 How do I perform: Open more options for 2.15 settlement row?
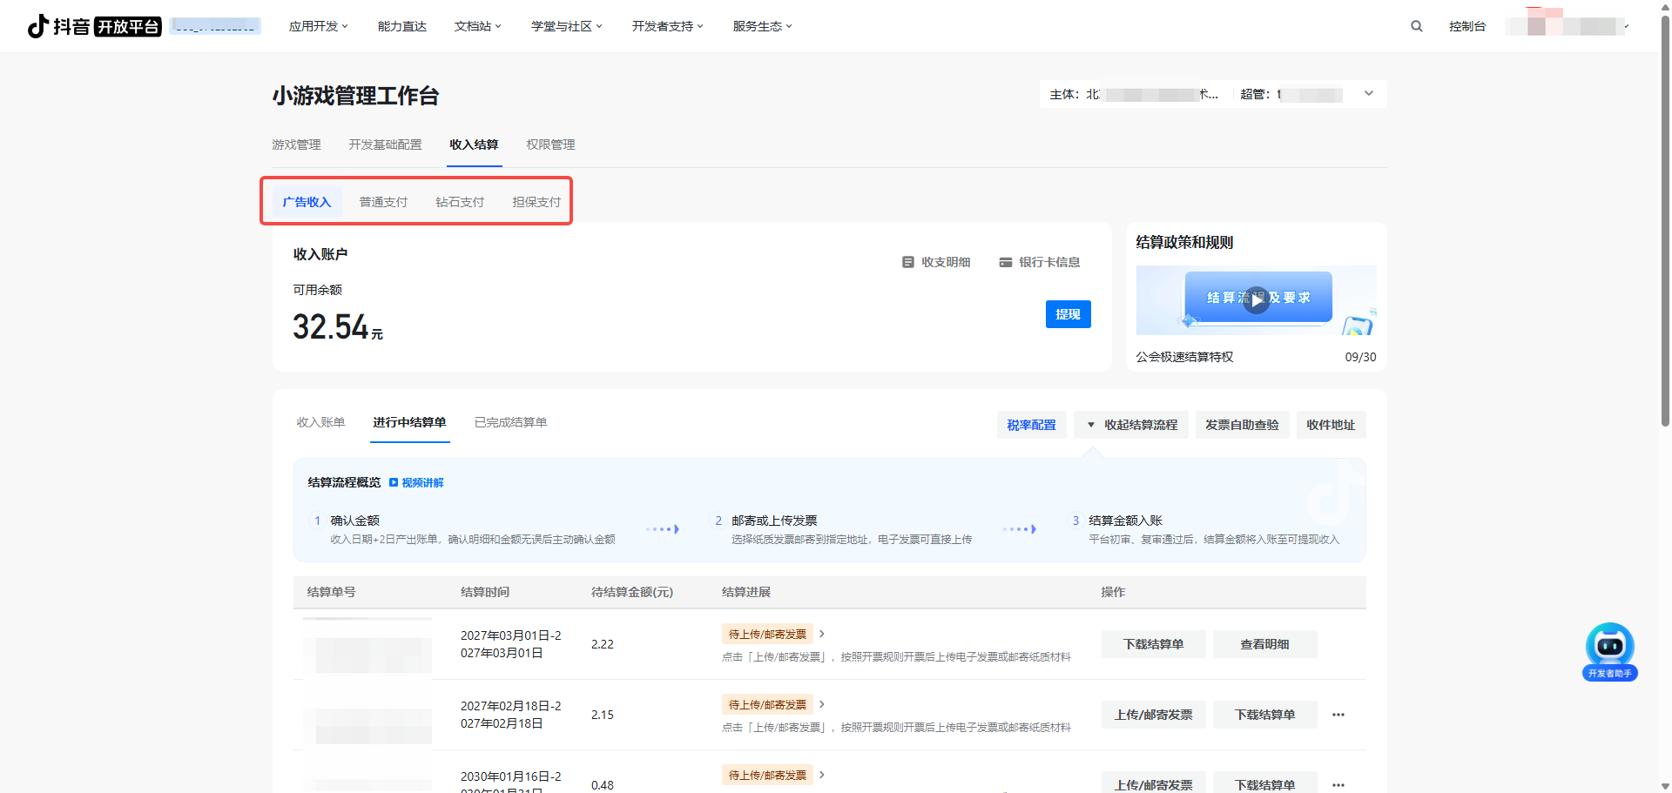(x=1338, y=715)
